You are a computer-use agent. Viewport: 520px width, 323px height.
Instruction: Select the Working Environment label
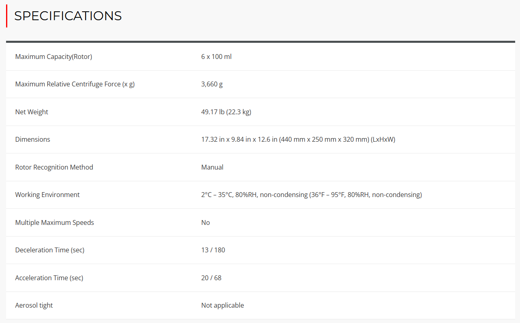click(x=48, y=195)
